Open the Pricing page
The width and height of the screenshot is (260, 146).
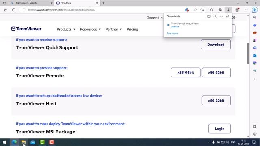click(132, 30)
